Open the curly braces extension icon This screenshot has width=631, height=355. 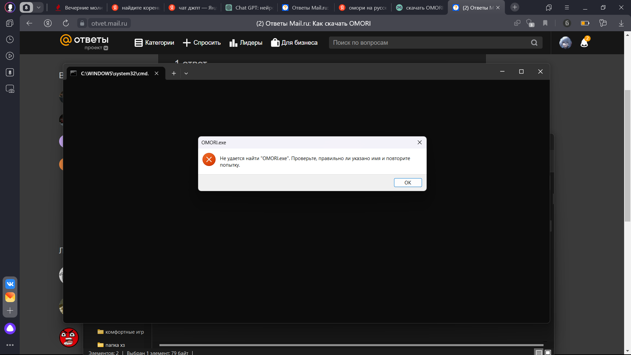567,23
